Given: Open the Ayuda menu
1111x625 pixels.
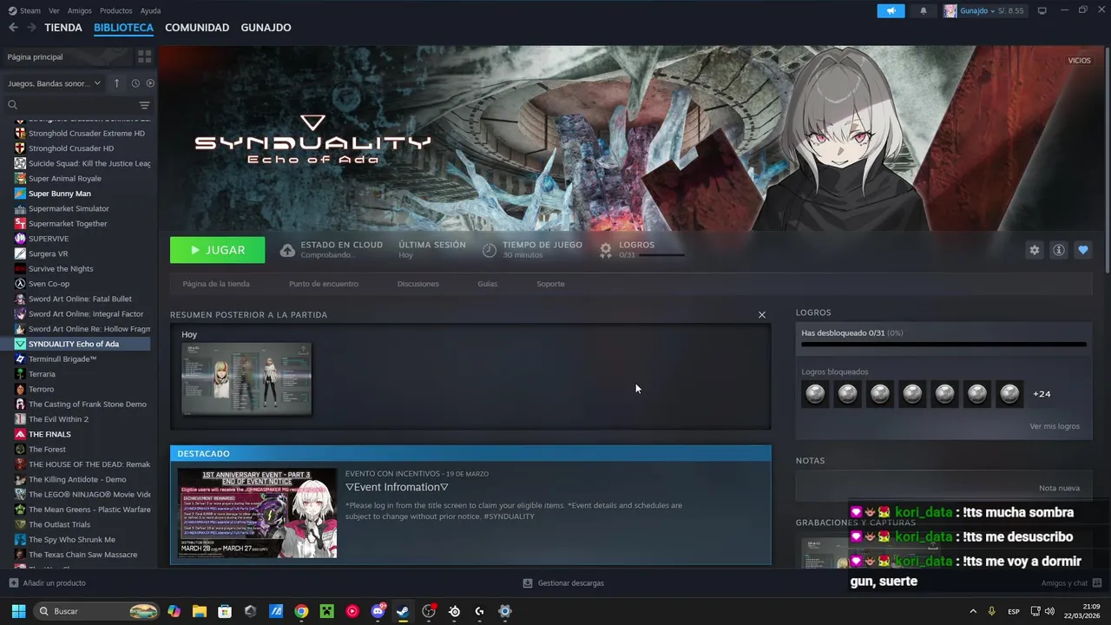Looking at the screenshot, I should (150, 10).
